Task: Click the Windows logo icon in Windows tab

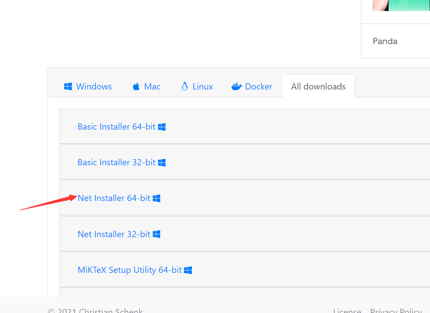Action: [x=68, y=86]
